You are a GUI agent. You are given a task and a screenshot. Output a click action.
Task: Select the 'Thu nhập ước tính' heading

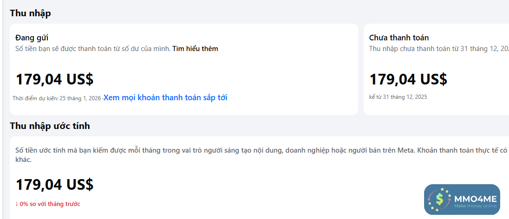(x=50, y=126)
